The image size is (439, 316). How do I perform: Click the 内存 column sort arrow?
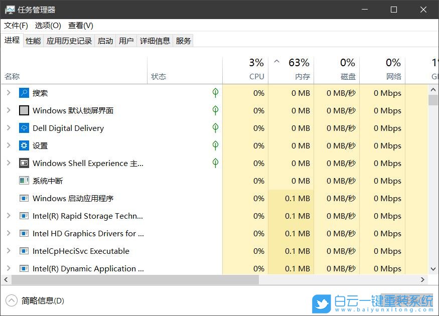[276, 62]
